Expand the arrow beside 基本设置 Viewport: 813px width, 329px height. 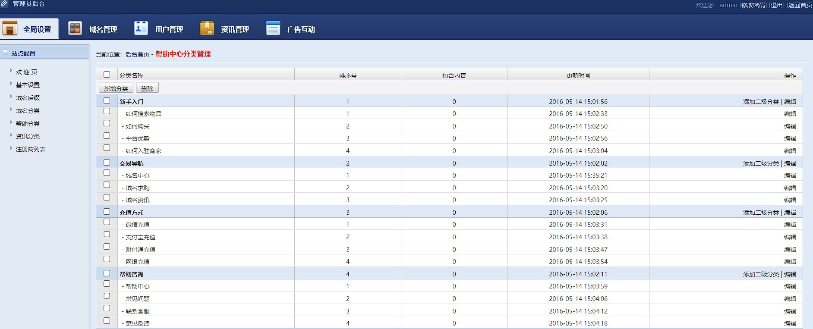(11, 84)
